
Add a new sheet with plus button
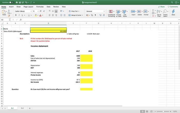coord(30,108)
